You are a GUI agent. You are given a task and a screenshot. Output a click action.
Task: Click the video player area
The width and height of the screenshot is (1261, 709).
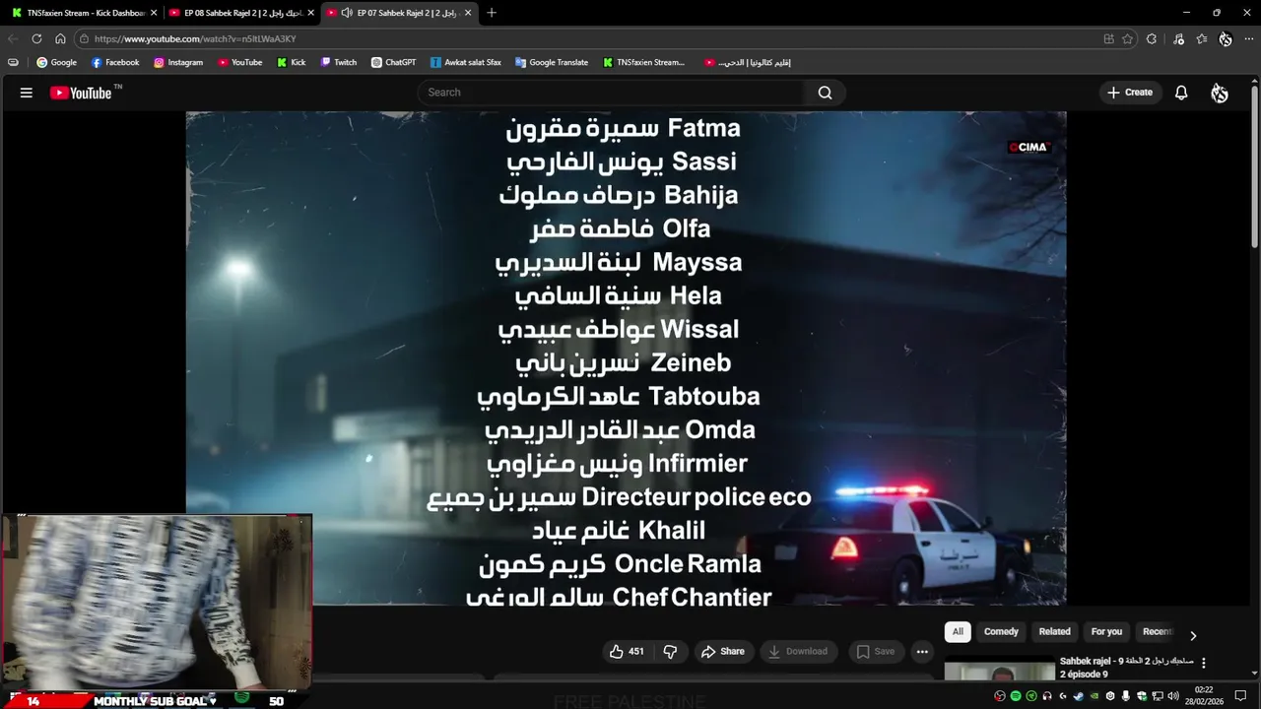pos(626,357)
